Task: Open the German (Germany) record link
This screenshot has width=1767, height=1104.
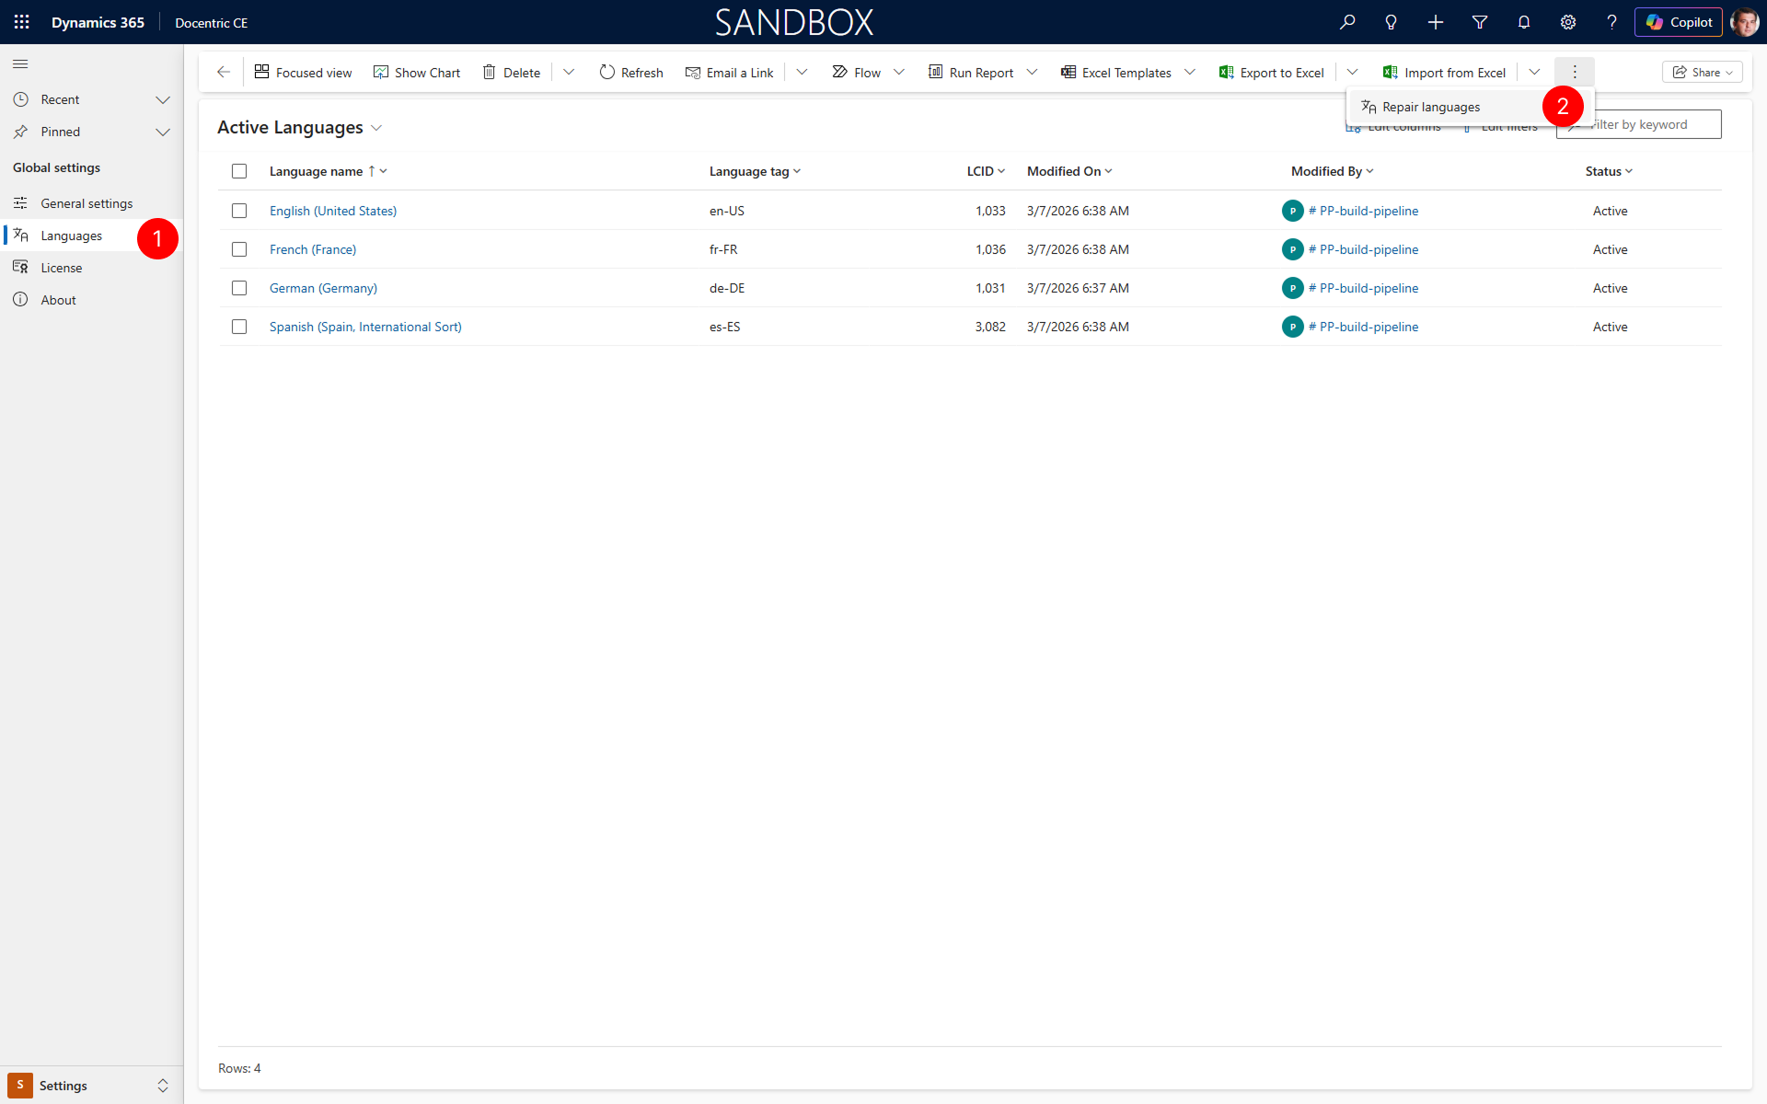Action: 323,288
